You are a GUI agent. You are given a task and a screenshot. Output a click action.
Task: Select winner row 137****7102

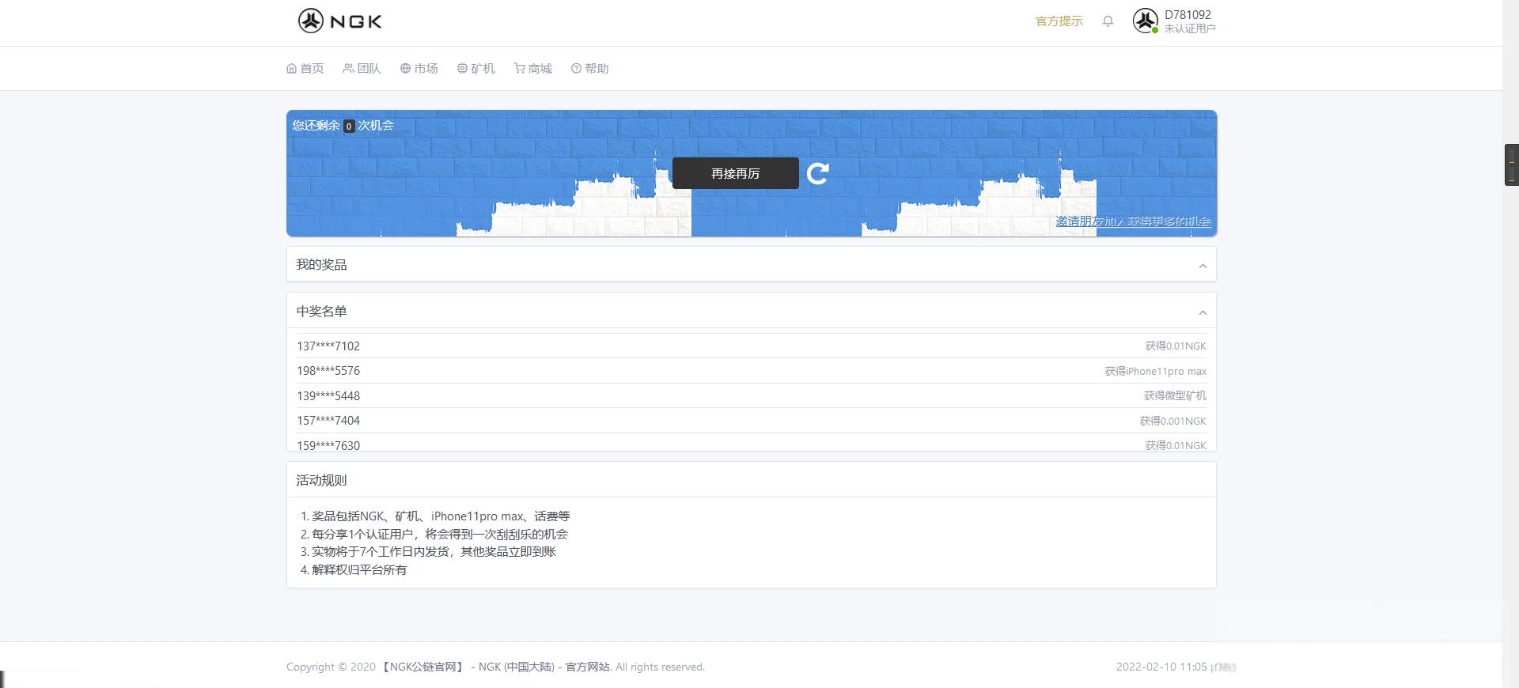tap(752, 346)
